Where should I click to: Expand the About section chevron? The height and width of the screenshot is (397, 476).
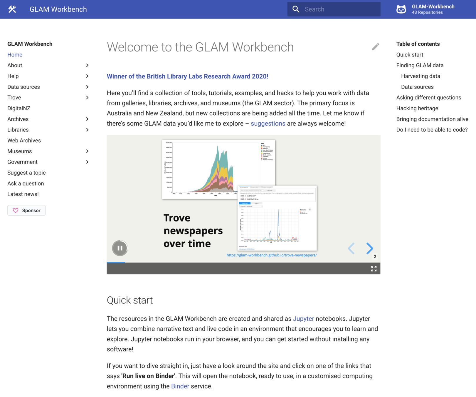click(87, 65)
